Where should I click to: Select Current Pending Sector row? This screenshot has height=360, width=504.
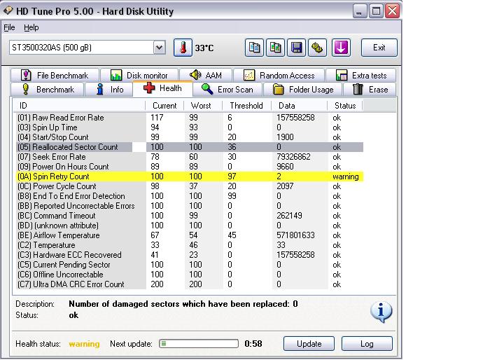[190, 265]
